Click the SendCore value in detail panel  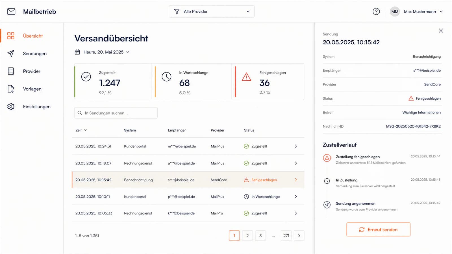(432, 84)
